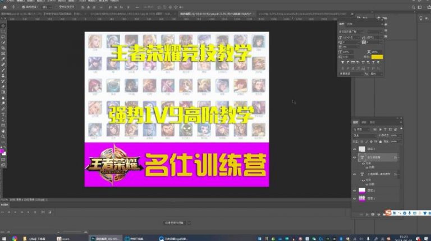This screenshot has height=241, width=431.
Task: Select the Zoom tool
Action: coord(3,137)
